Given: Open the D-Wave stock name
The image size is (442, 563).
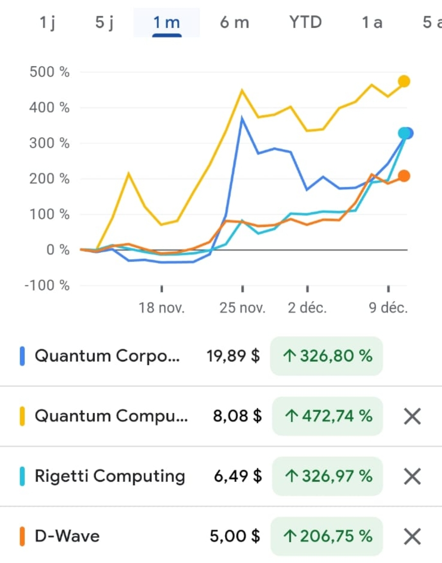Looking at the screenshot, I should click(x=68, y=536).
